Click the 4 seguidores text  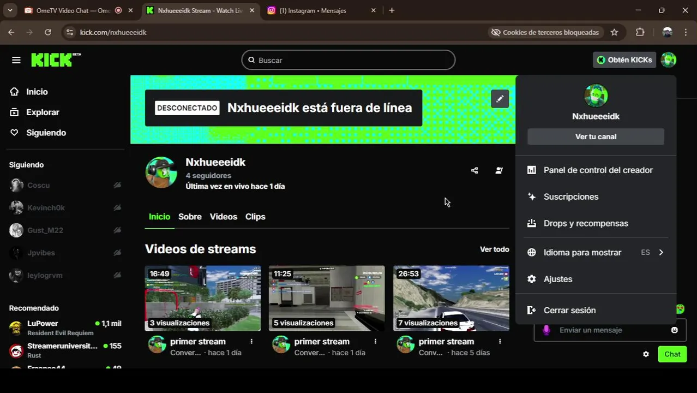[x=208, y=175]
